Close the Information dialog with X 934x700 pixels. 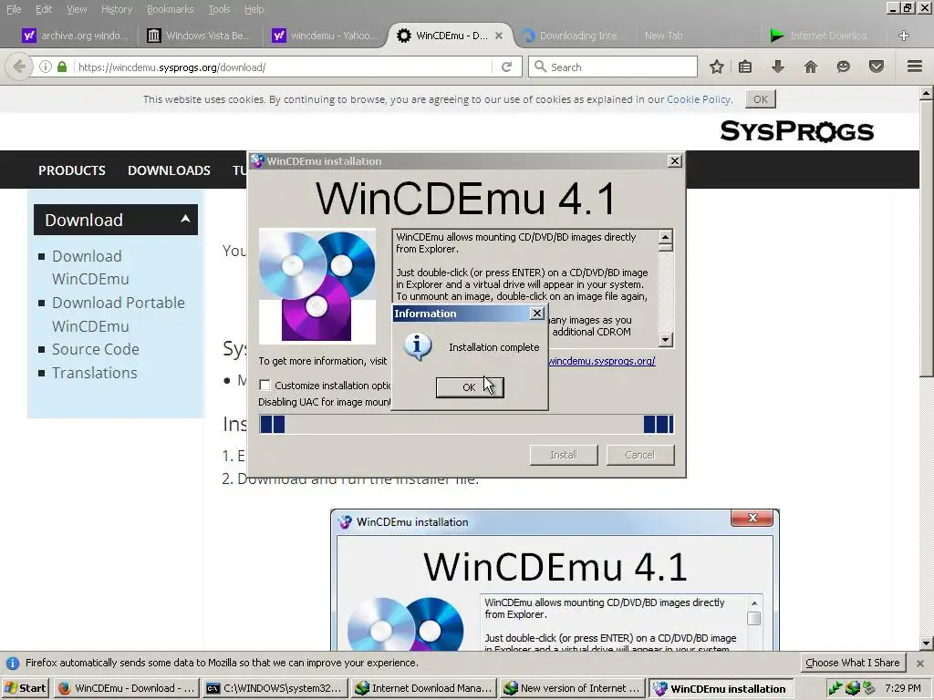coord(536,314)
